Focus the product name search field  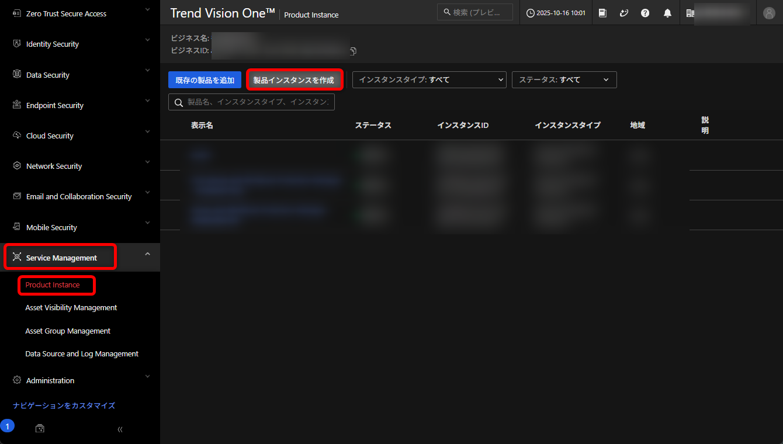tap(251, 102)
